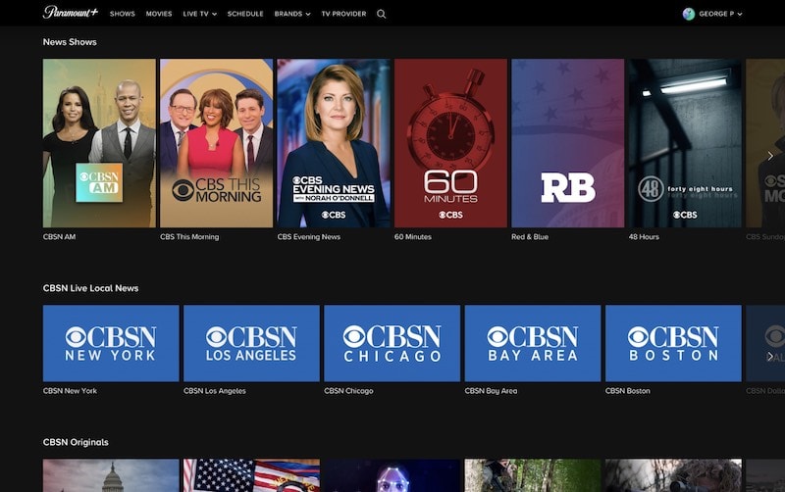Open the Schedule page link

(x=245, y=14)
